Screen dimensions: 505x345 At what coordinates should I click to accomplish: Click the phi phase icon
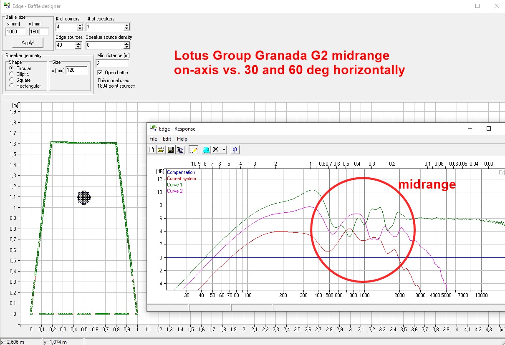[235, 150]
